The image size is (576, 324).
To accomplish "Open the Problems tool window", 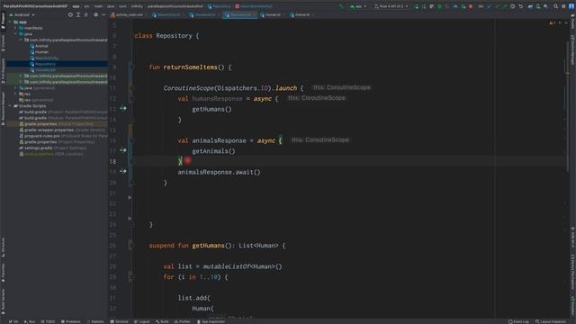I will (70, 321).
